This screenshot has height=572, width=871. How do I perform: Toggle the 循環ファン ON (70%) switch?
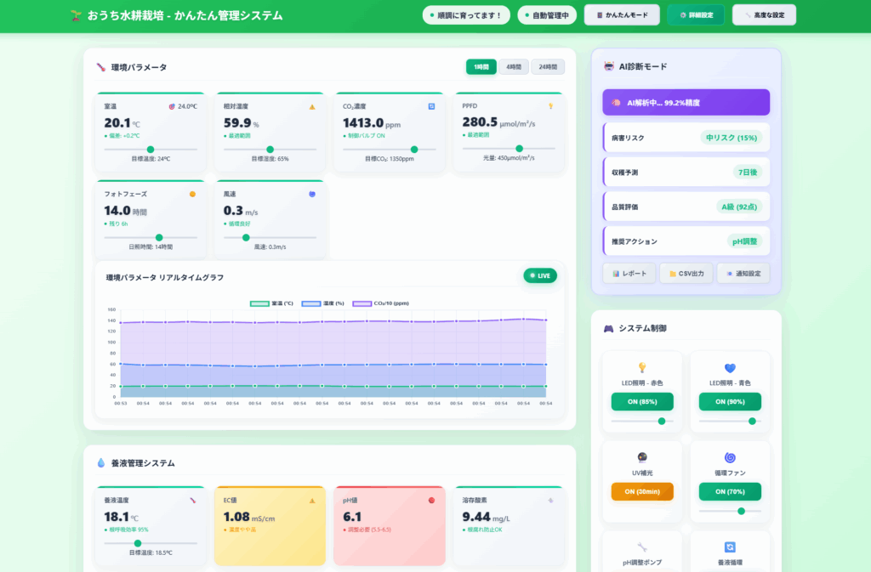pyautogui.click(x=730, y=491)
